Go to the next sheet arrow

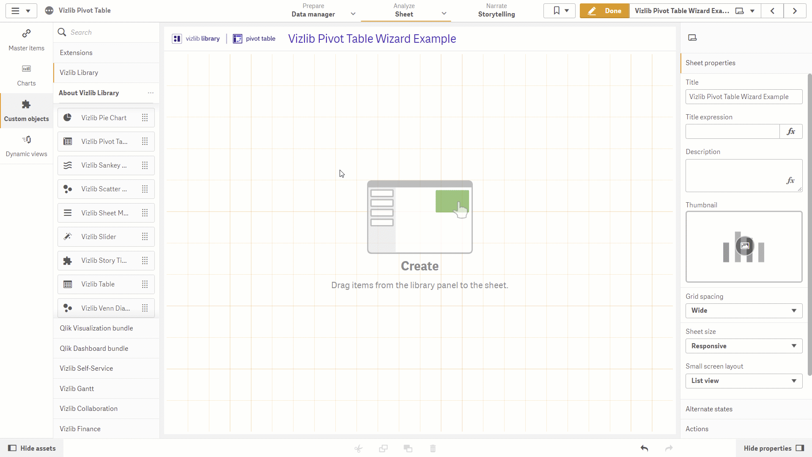click(795, 11)
